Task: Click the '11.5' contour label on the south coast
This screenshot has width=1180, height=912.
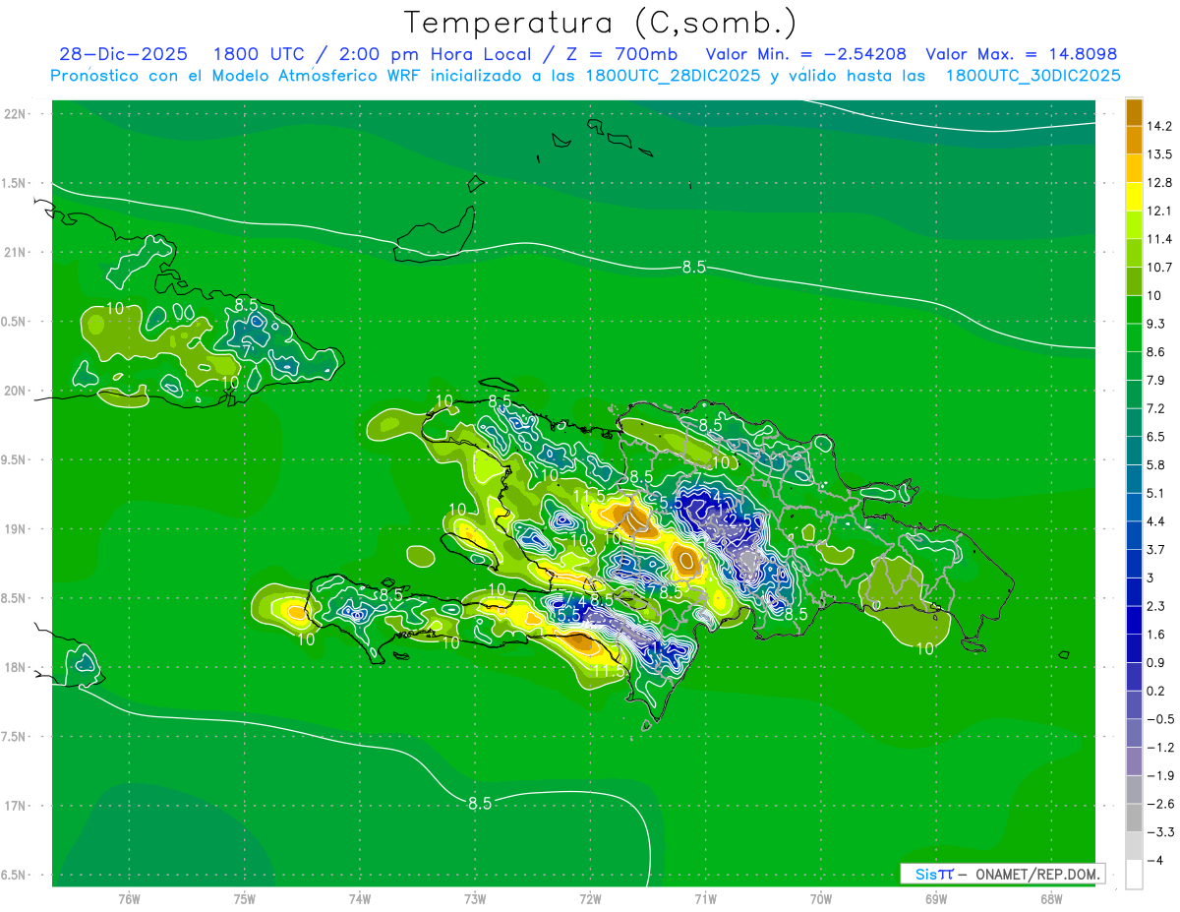Action: 609,671
